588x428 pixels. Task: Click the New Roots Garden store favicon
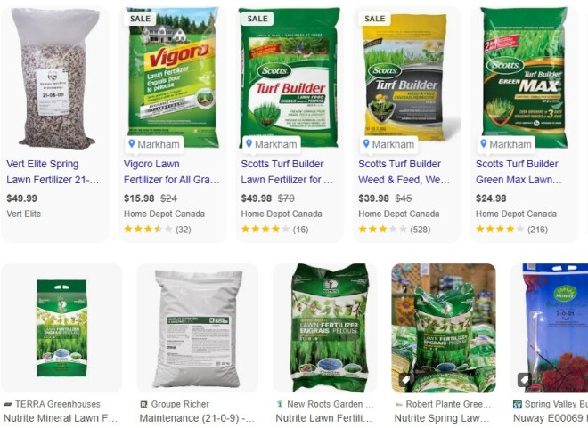(280, 404)
